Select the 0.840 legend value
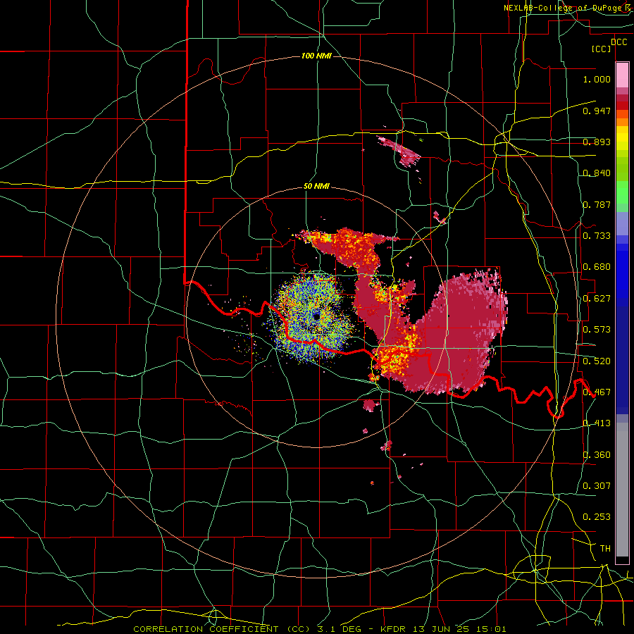 coord(597,173)
